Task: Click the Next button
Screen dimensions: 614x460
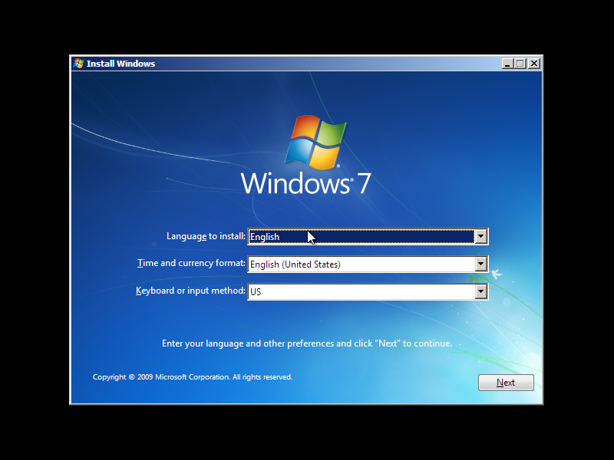Action: tap(506, 383)
